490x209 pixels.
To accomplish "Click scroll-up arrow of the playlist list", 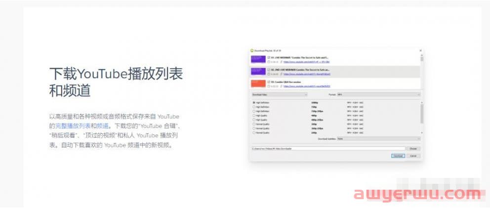I will tap(422, 55).
